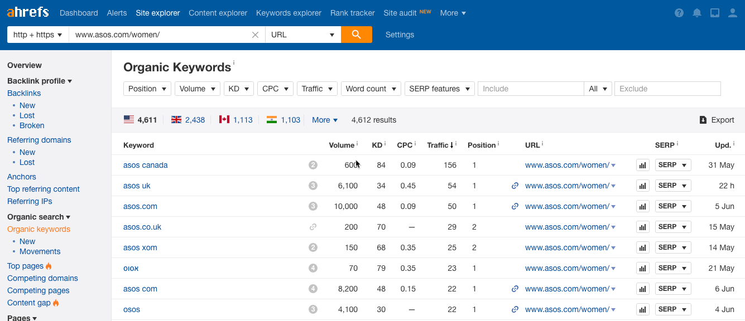Click the ahrefs logo
The image size is (745, 321).
click(28, 12)
